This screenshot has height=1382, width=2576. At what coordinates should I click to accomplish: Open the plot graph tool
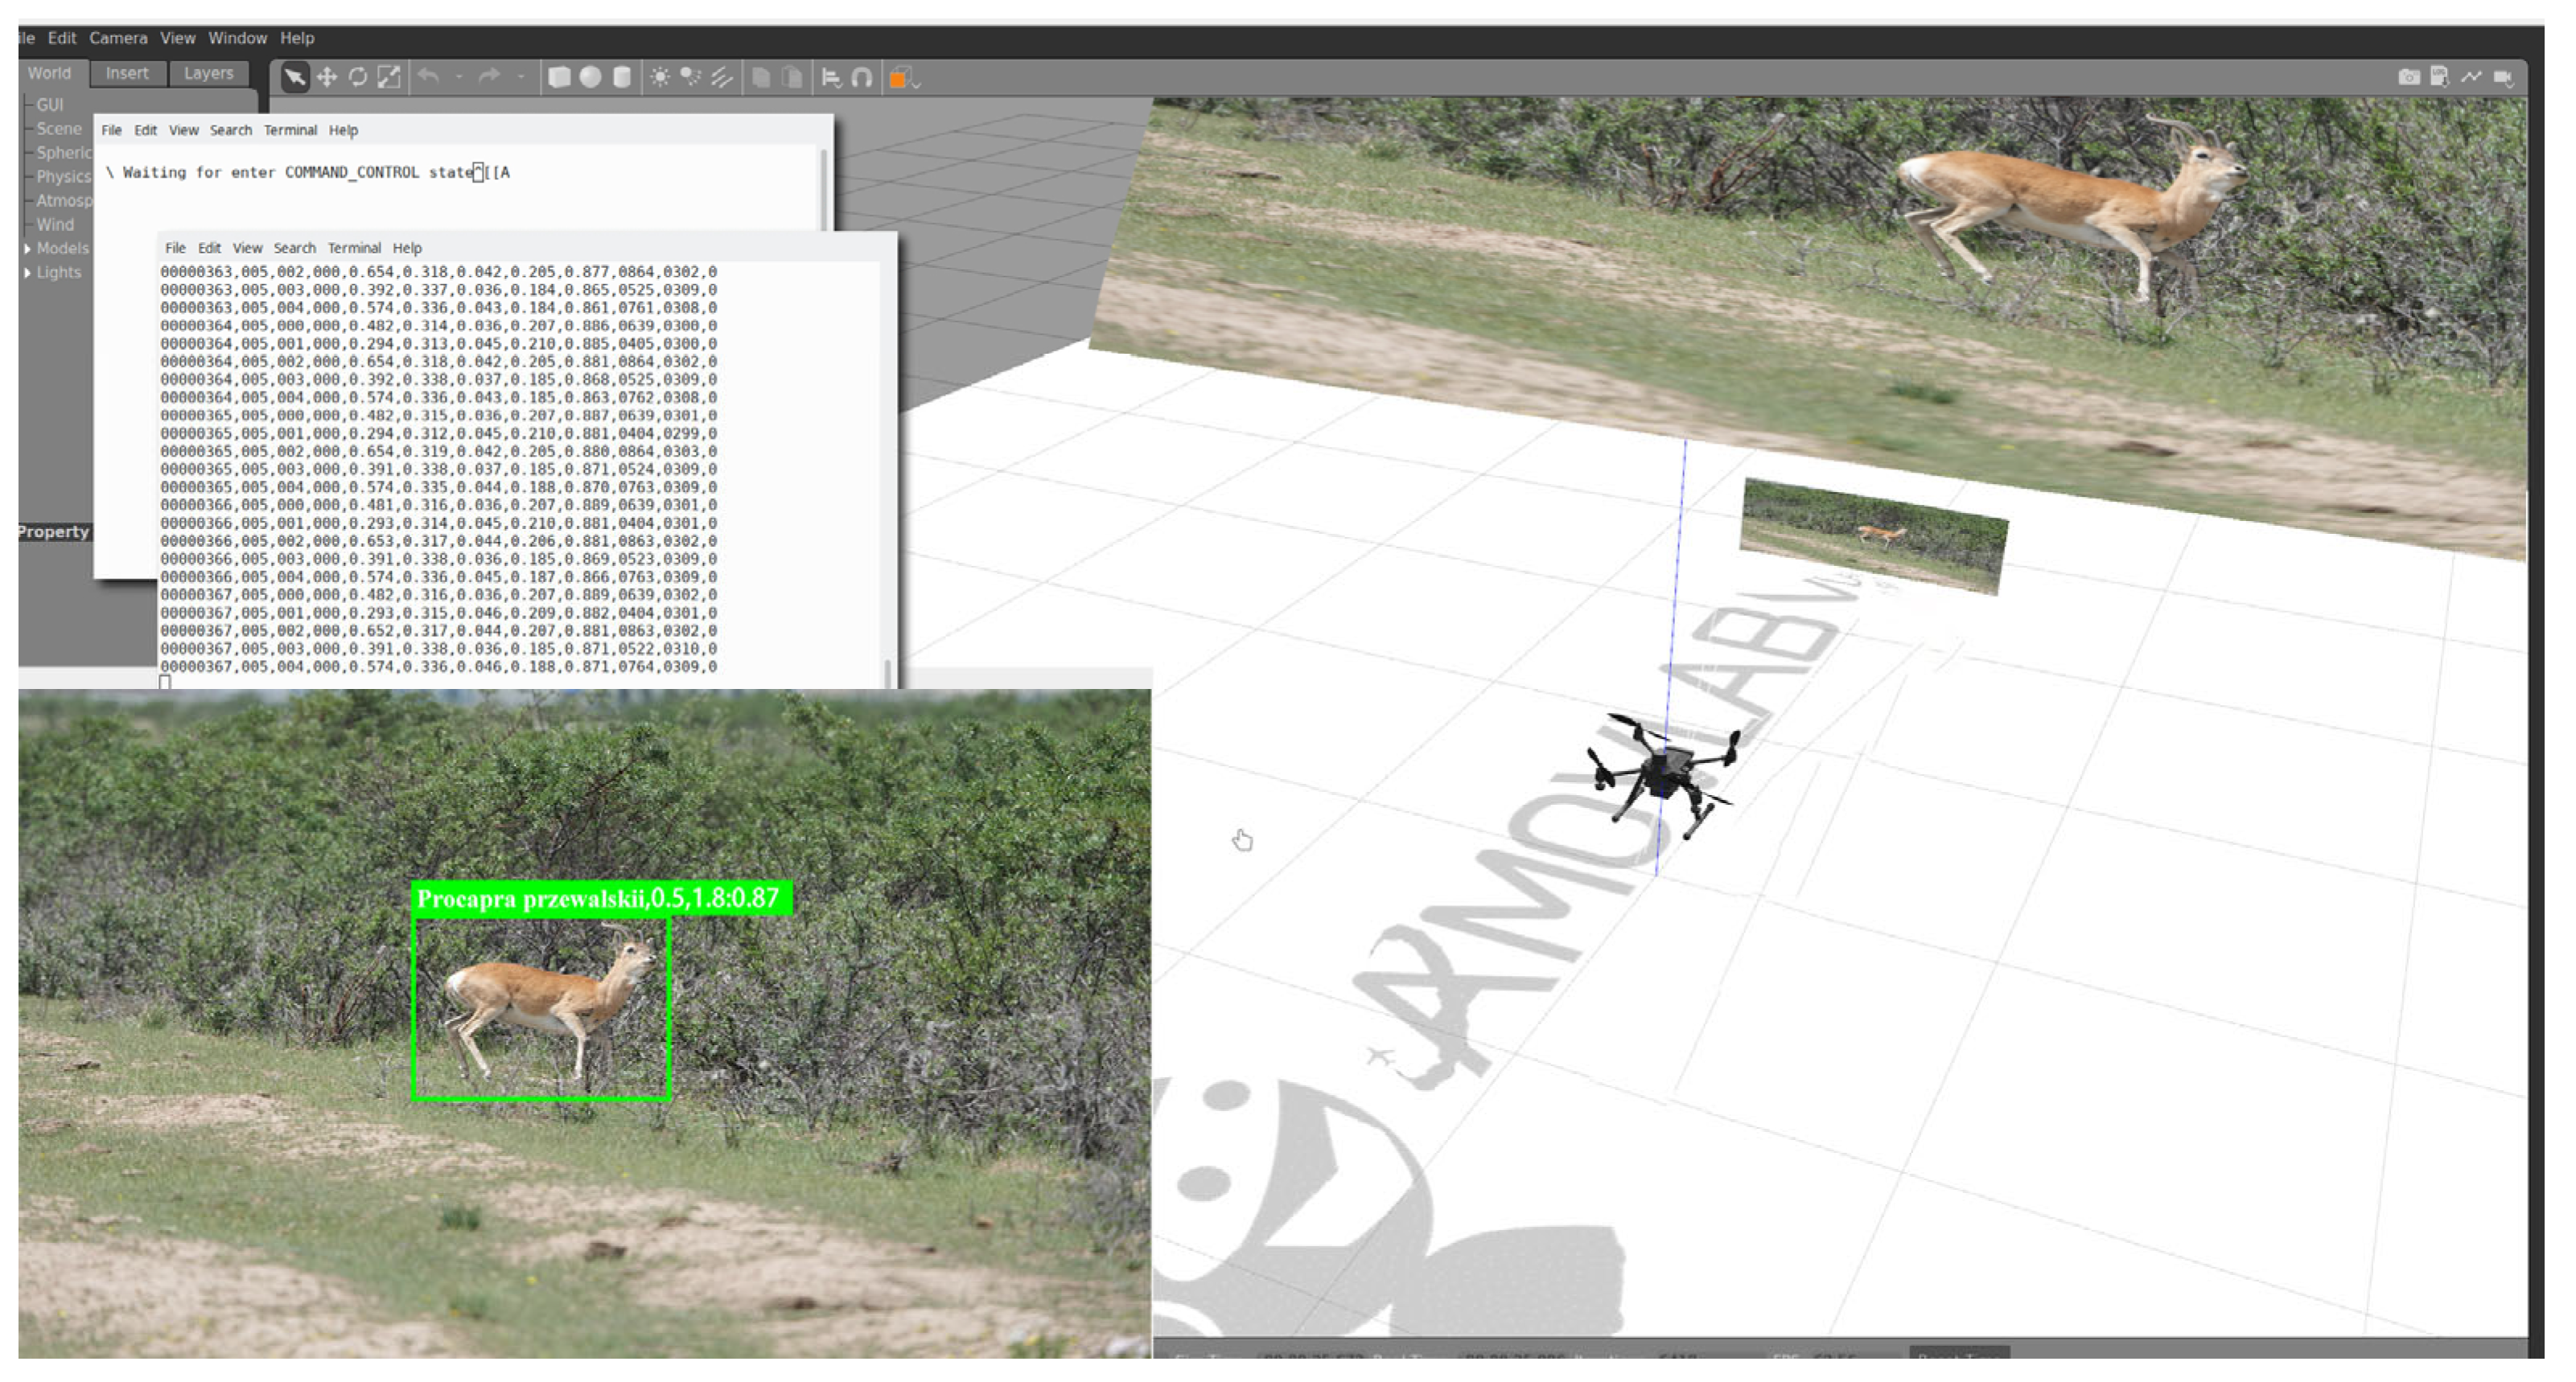coord(2471,77)
